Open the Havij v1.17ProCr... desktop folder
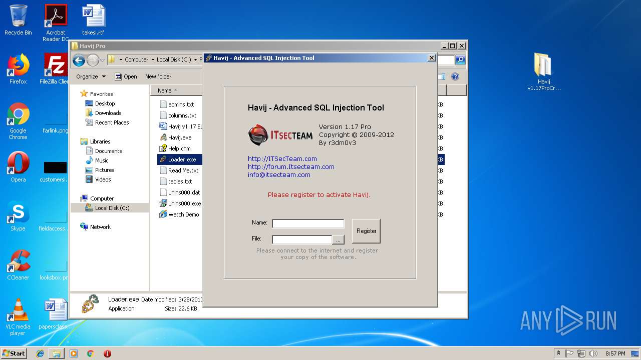 pos(544,72)
